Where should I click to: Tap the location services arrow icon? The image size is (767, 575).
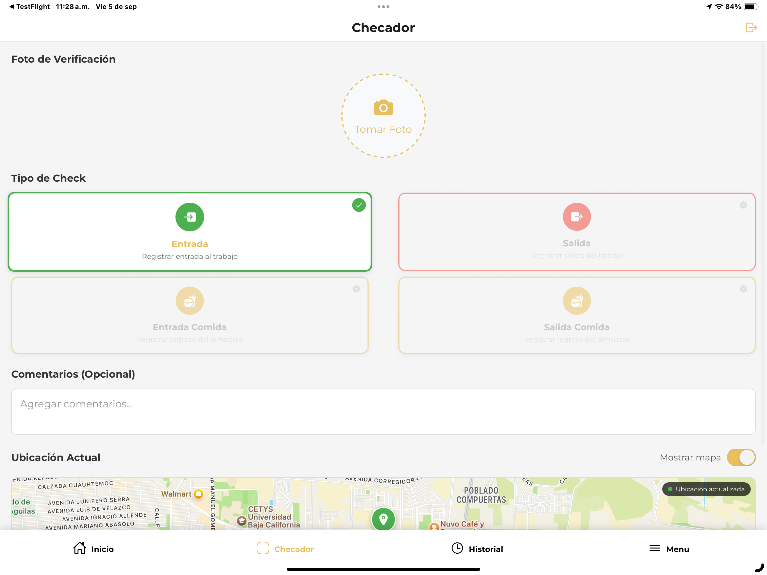tap(709, 6)
